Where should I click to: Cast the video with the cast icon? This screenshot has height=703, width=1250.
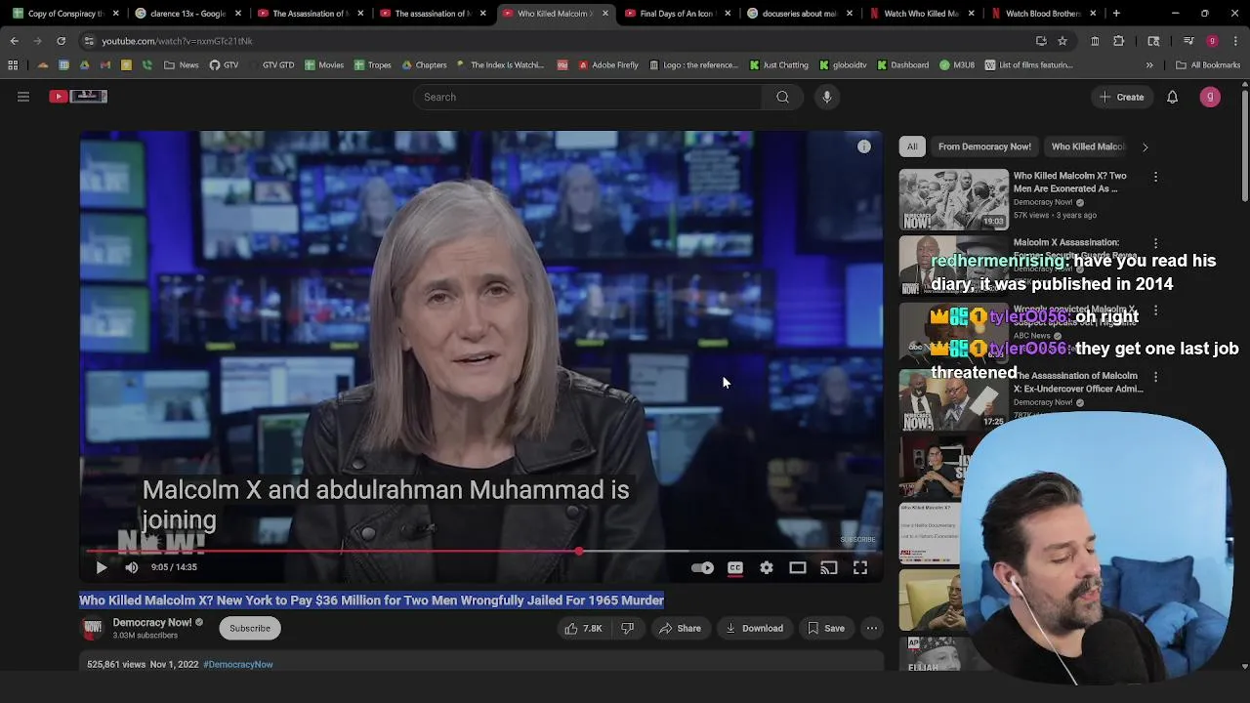click(x=829, y=567)
